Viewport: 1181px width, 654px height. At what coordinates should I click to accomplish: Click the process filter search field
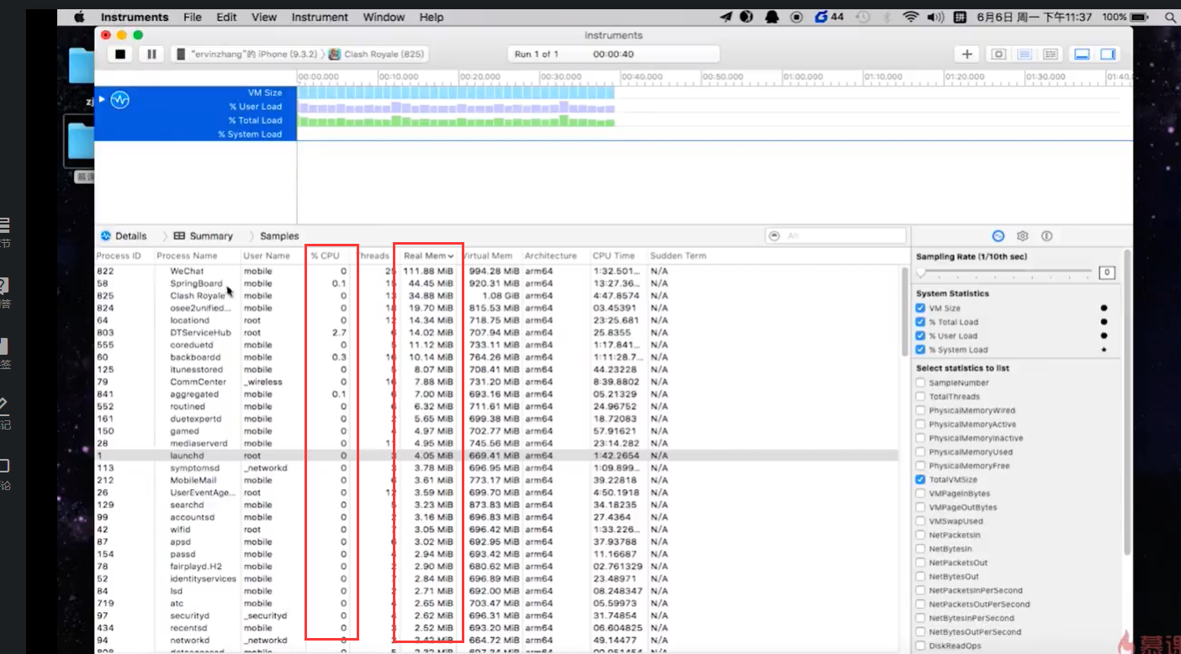point(835,236)
